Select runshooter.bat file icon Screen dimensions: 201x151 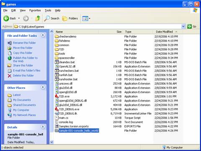click(57, 79)
